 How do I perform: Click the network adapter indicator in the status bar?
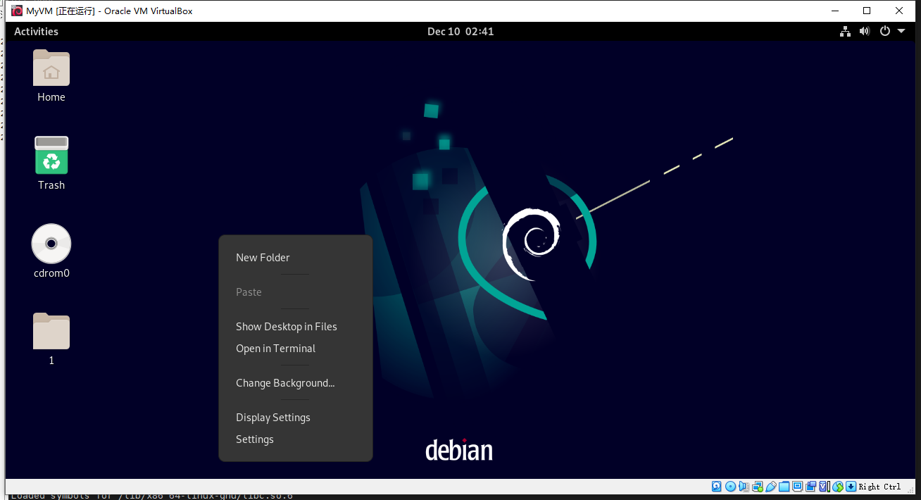[x=758, y=486]
